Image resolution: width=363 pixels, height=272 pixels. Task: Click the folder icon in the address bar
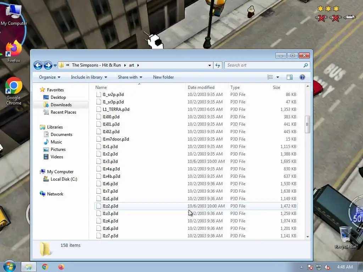[61, 65]
